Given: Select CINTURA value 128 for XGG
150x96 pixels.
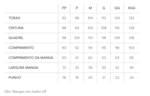Looking at the screenshot, I should 131,28.
